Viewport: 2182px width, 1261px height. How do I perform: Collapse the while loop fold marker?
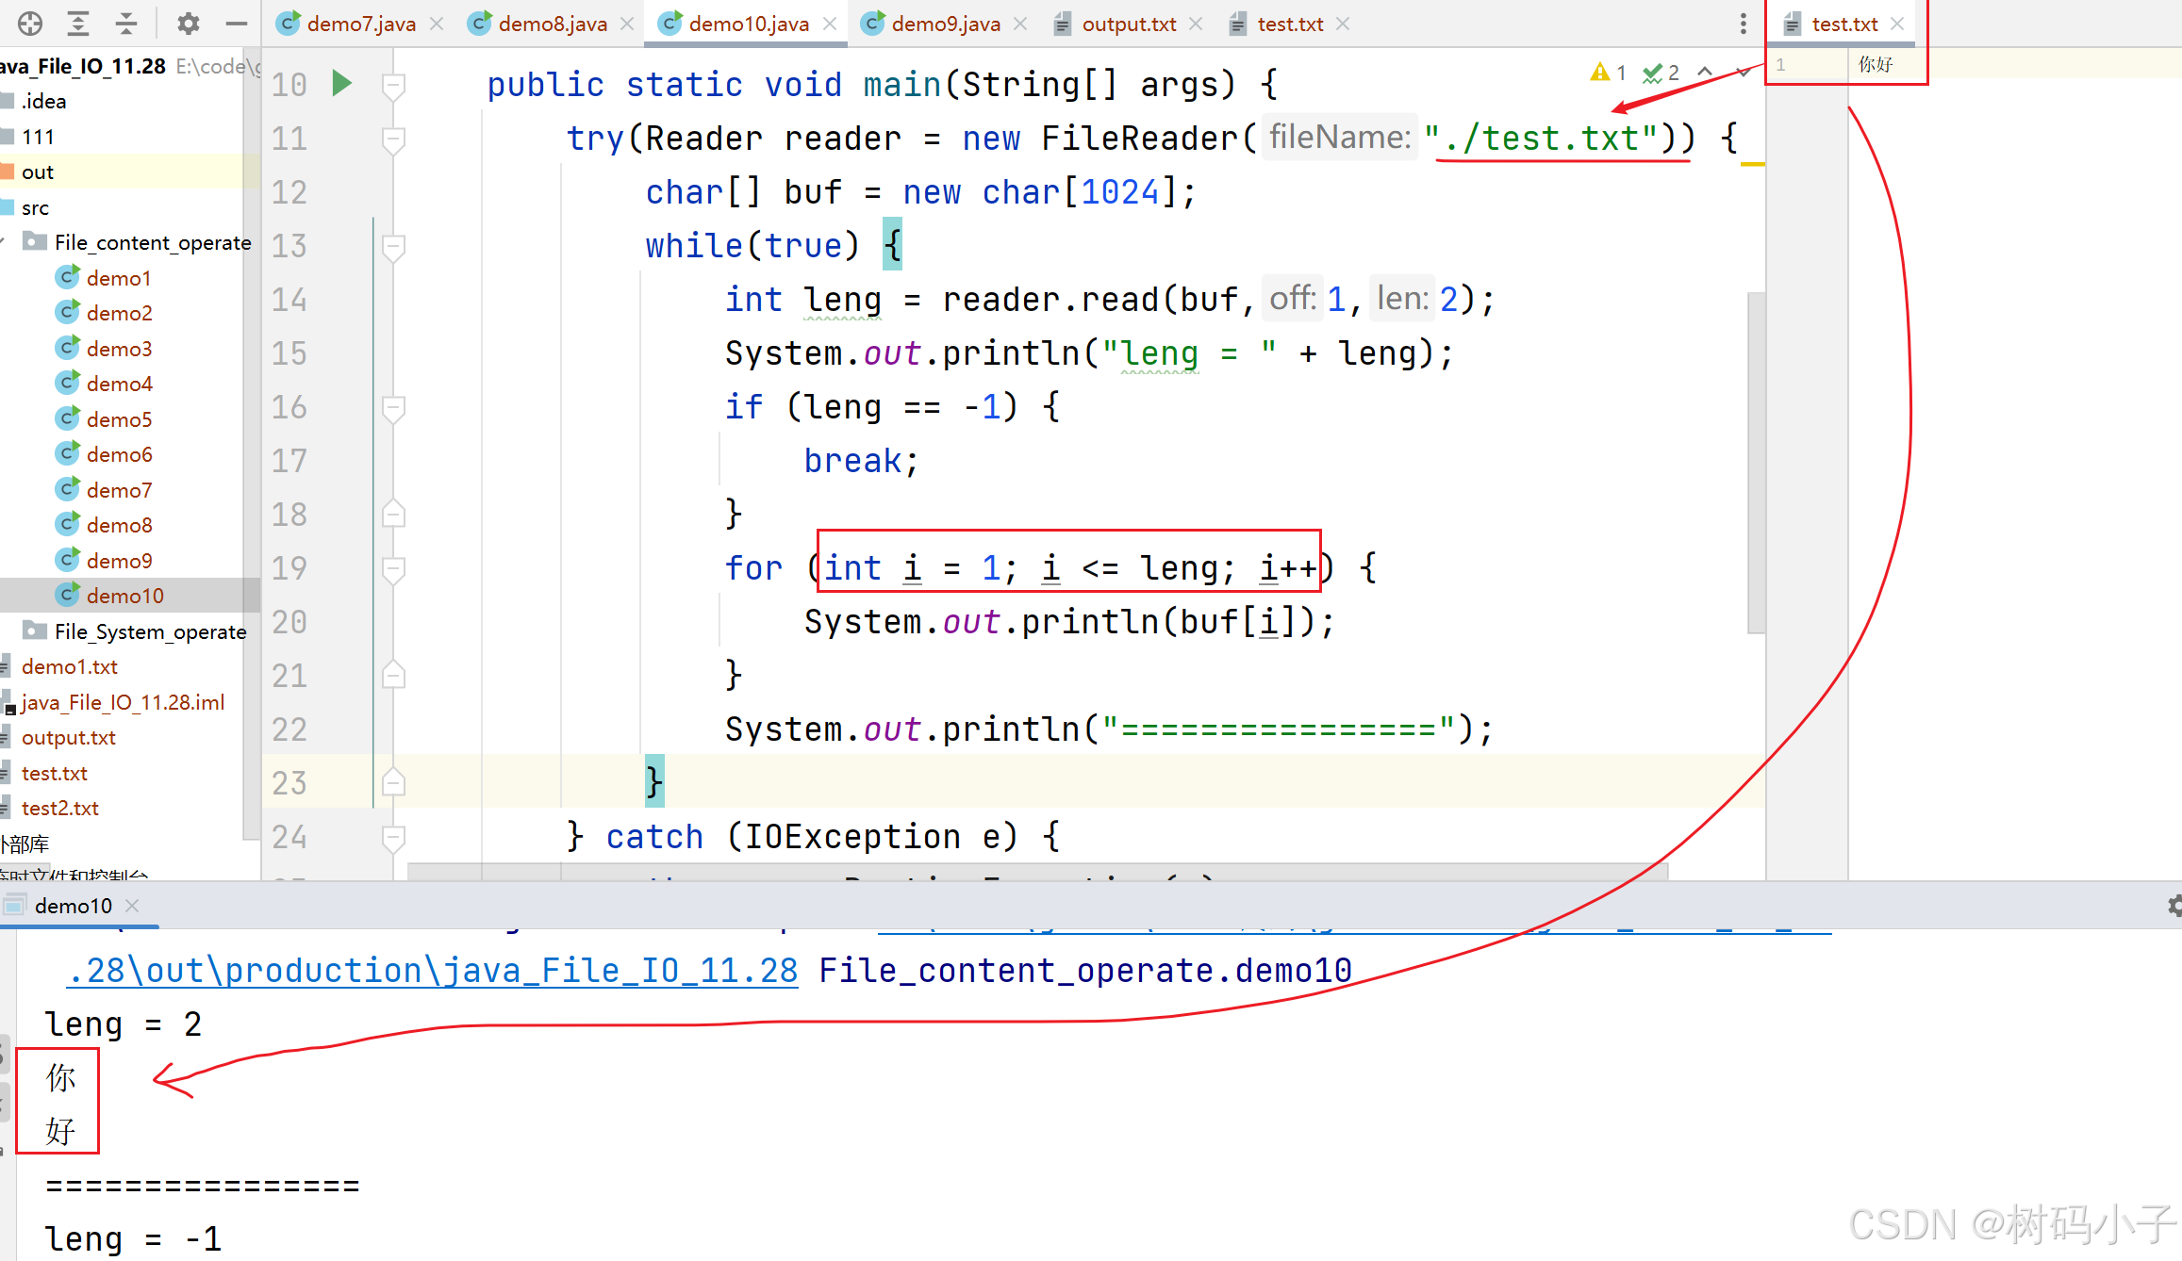click(393, 247)
